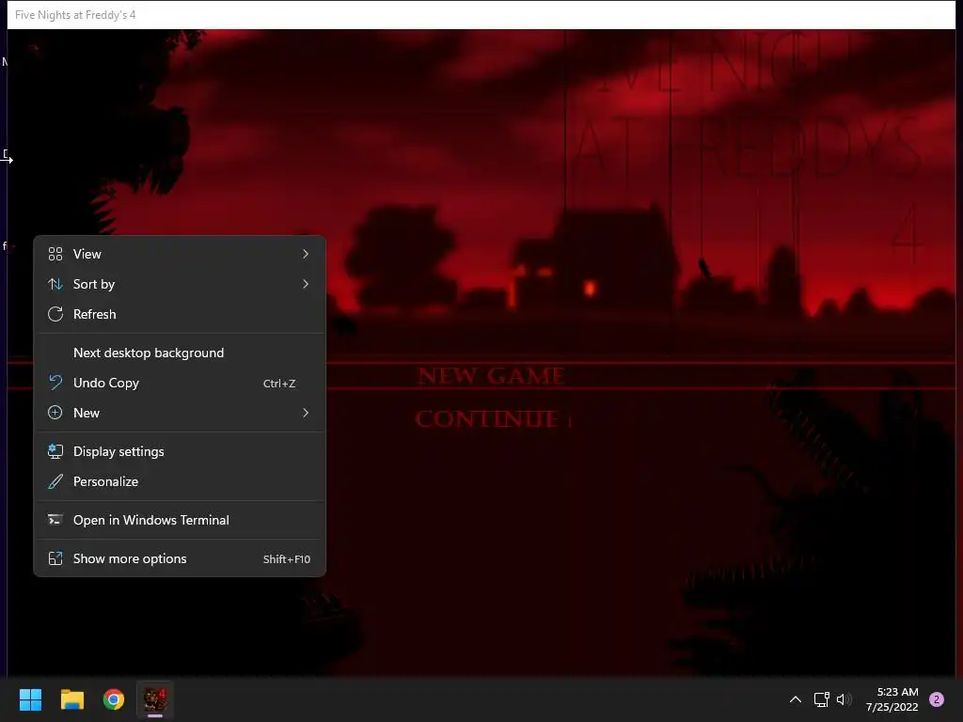Choose Sort by in the context menu
963x722 pixels.
pyautogui.click(x=180, y=284)
